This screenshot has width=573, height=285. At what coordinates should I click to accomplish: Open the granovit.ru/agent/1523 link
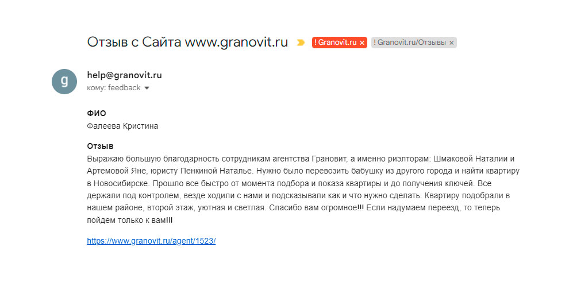(x=151, y=241)
